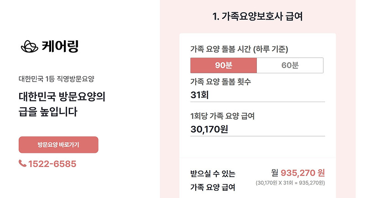
Task: Click the '1회당 가족 요양 급여' label
Action: tap(222, 116)
